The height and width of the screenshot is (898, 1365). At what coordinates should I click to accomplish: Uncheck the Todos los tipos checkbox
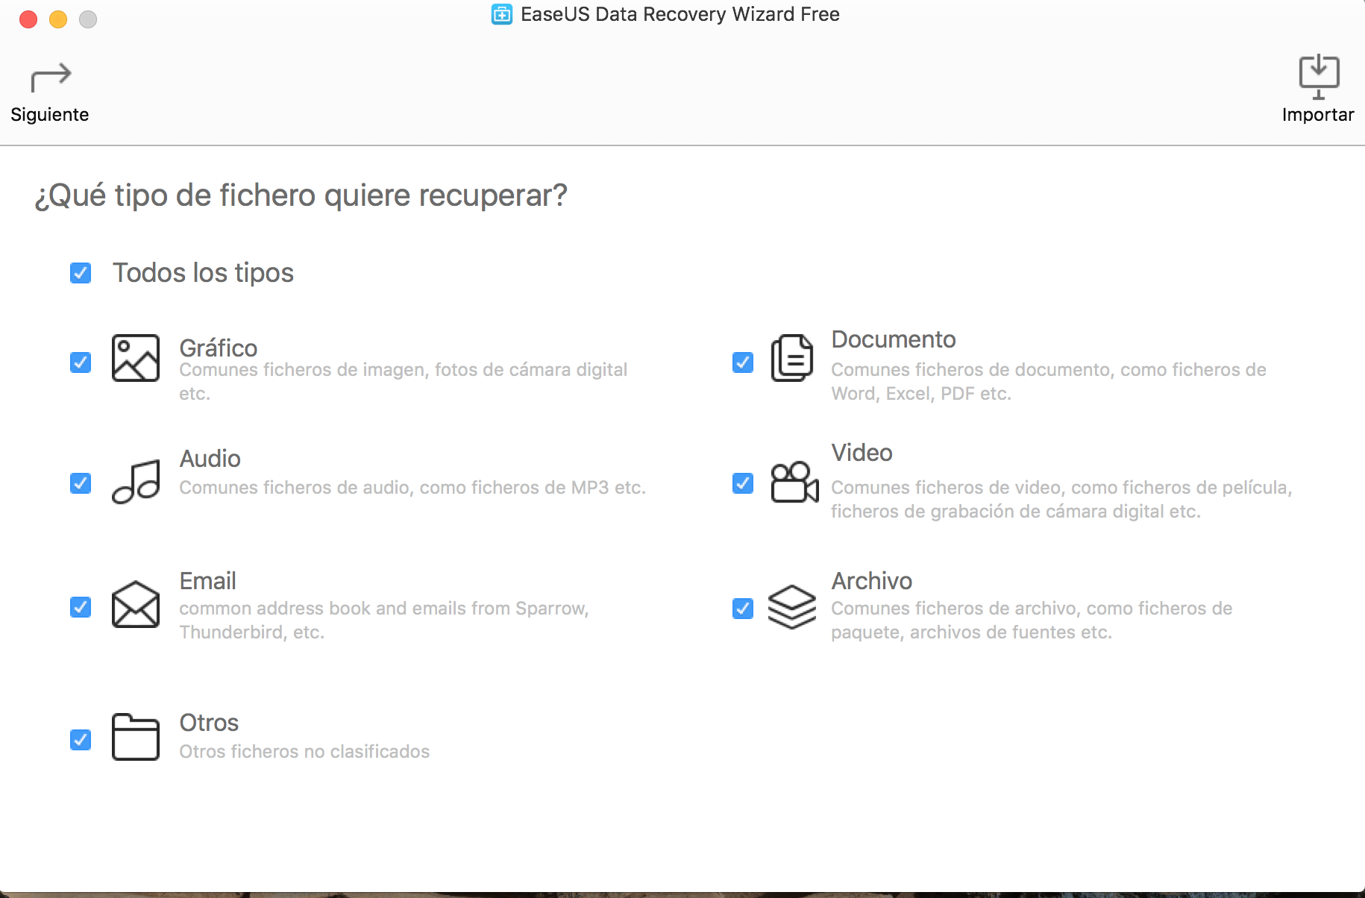(81, 273)
